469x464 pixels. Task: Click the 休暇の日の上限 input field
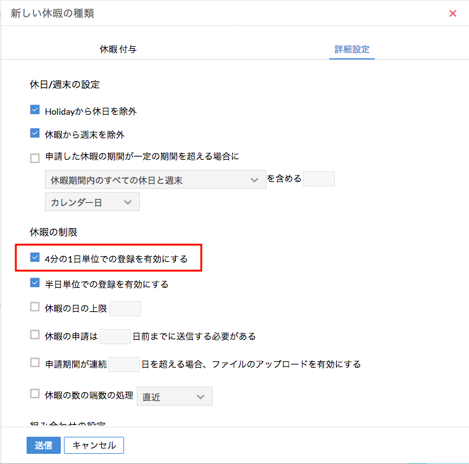(x=125, y=309)
